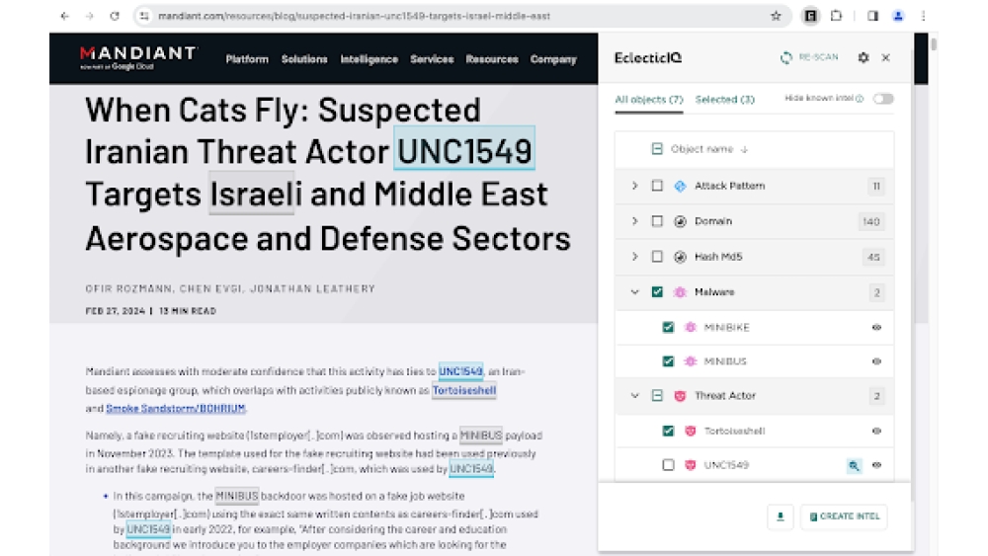Click the download icon button

pos(781,516)
